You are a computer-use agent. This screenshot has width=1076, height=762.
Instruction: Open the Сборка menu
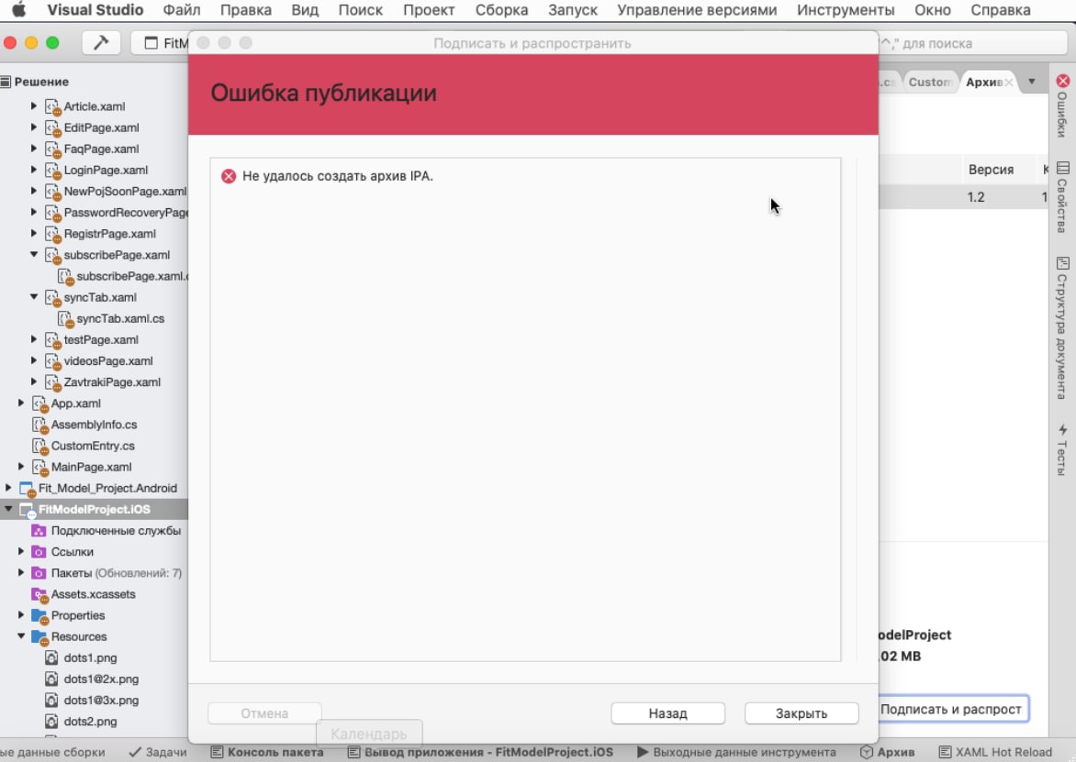[501, 9]
